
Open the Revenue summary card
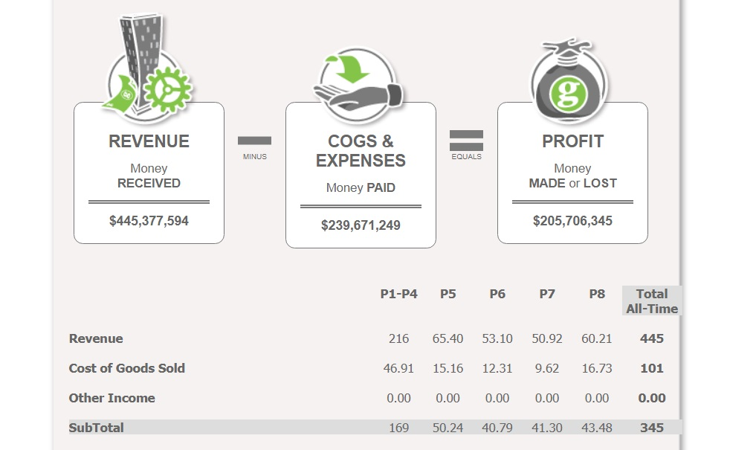coord(149,173)
